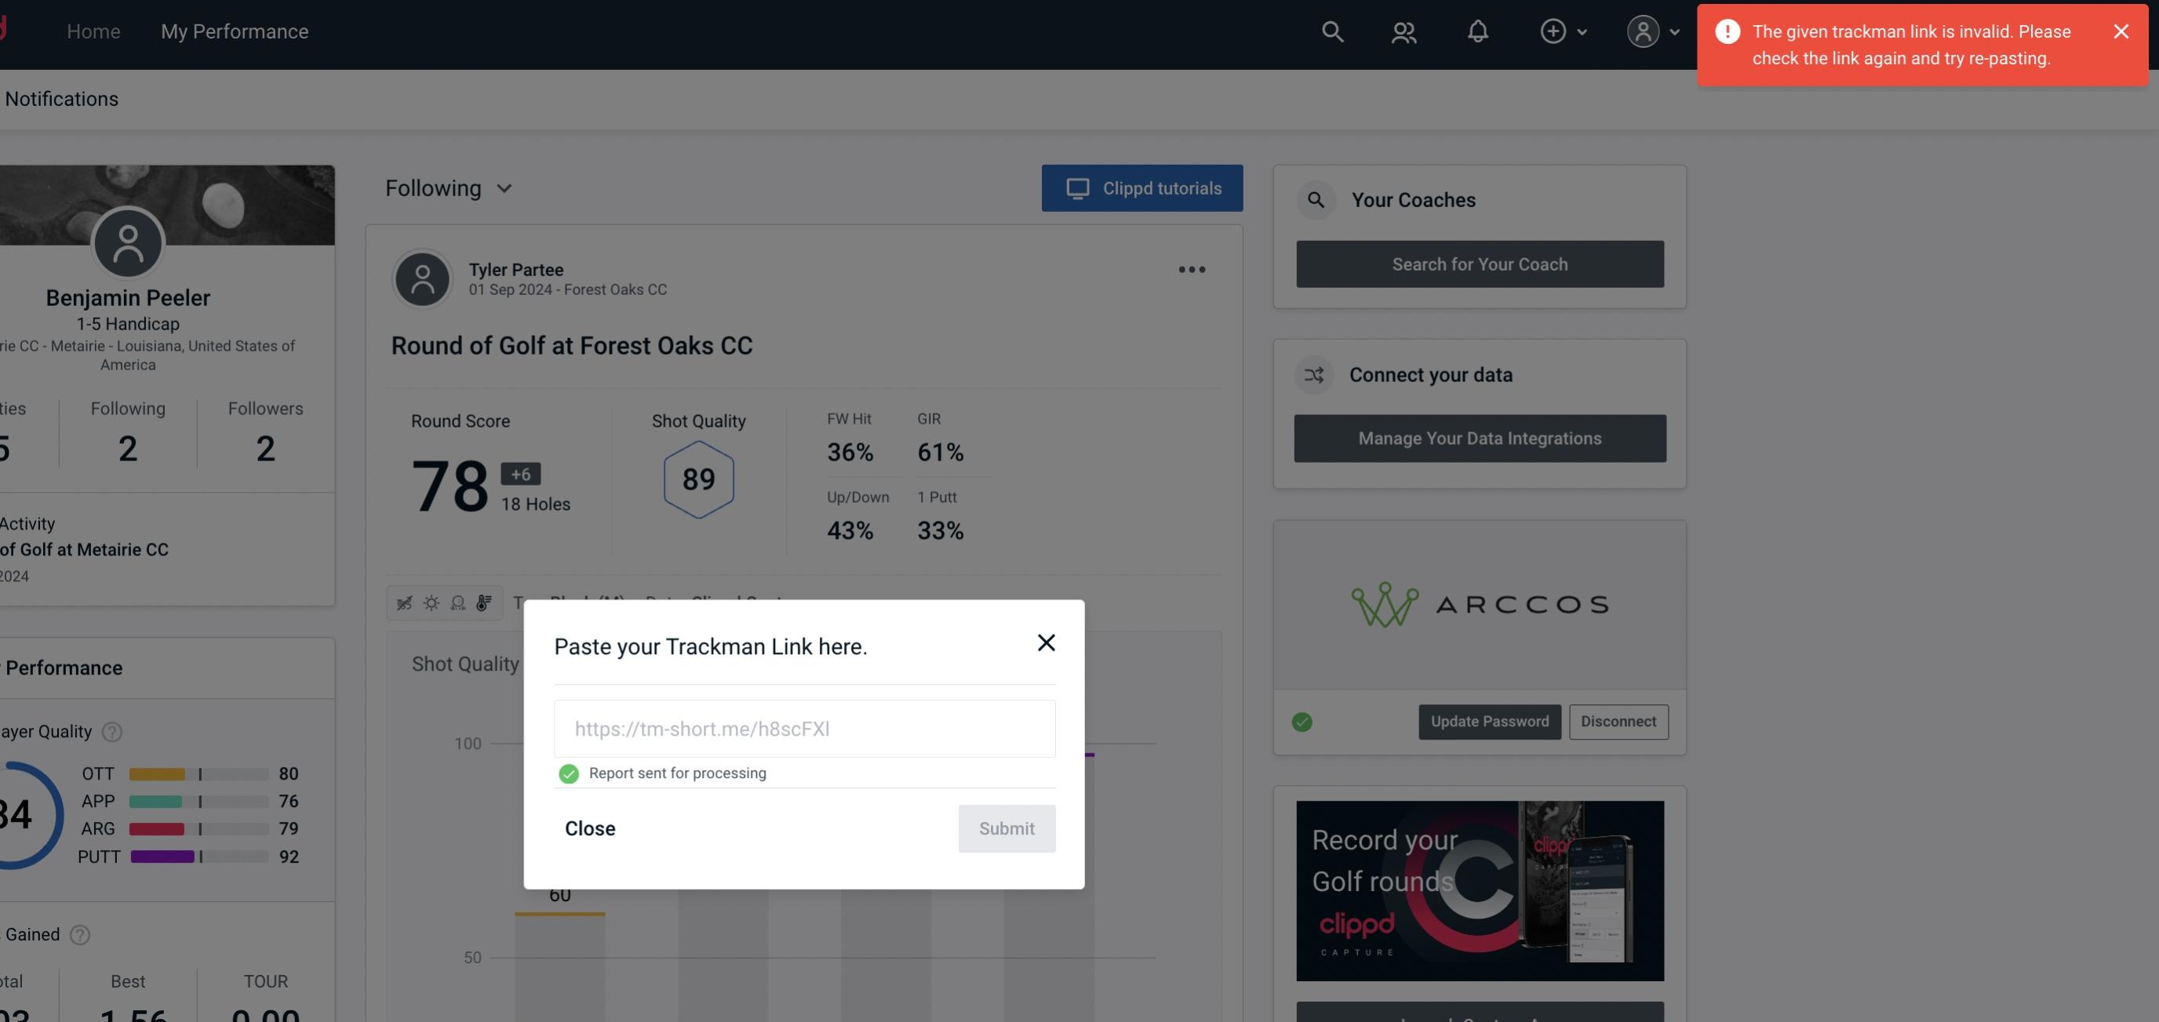
Task: Expand the Following dropdown filter
Action: pos(449,187)
